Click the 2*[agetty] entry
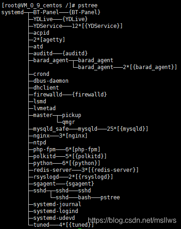Image resolution: width=181 pixels, height=229 pixels. click(x=49, y=40)
